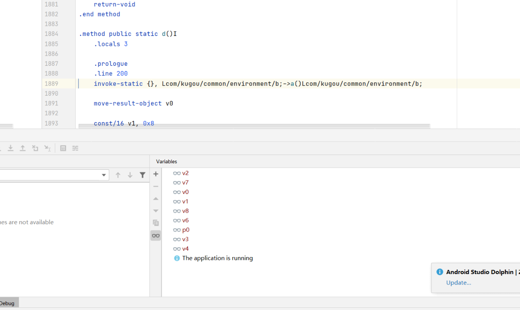Click the duplicate watch copy icon
520x310 pixels.
click(x=156, y=223)
